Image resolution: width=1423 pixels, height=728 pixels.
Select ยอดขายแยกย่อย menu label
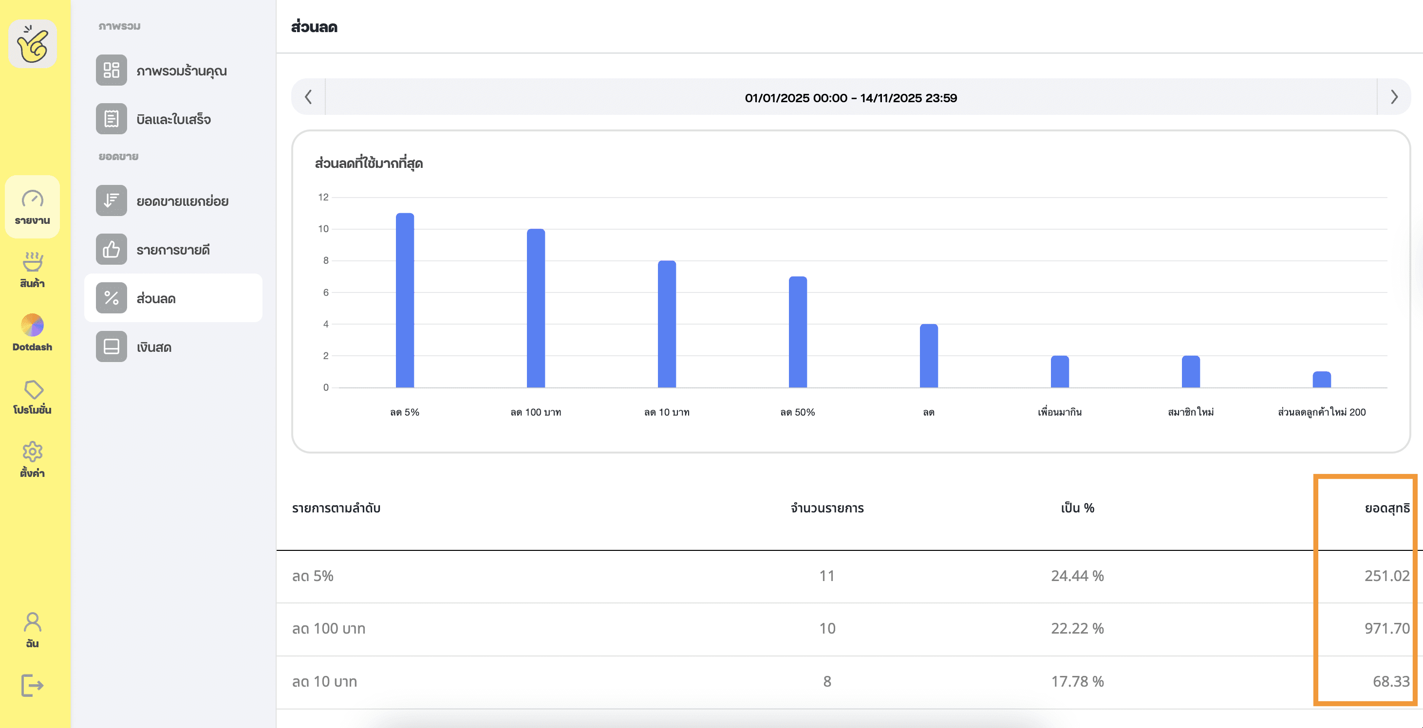pyautogui.click(x=182, y=201)
